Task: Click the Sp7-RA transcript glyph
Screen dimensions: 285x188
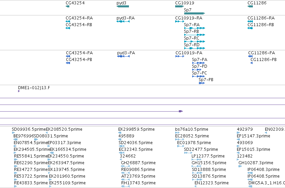Action: (195, 28)
